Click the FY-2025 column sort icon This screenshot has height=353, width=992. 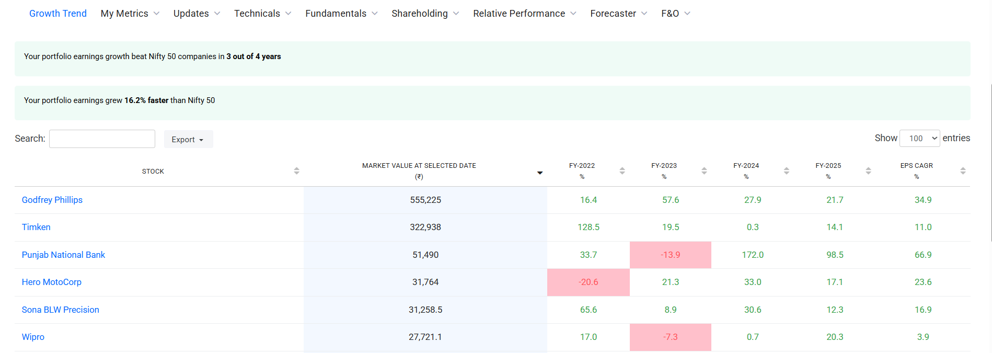coord(868,171)
